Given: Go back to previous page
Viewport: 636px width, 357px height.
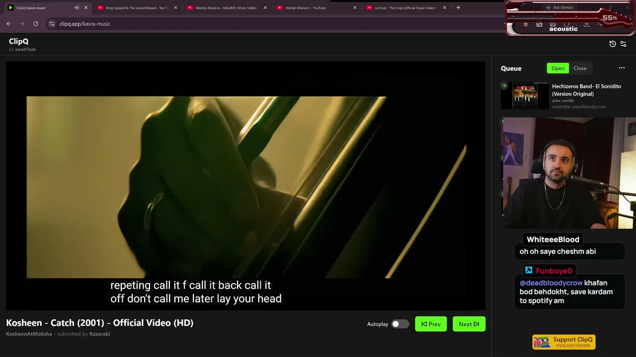Looking at the screenshot, I should pos(9,24).
